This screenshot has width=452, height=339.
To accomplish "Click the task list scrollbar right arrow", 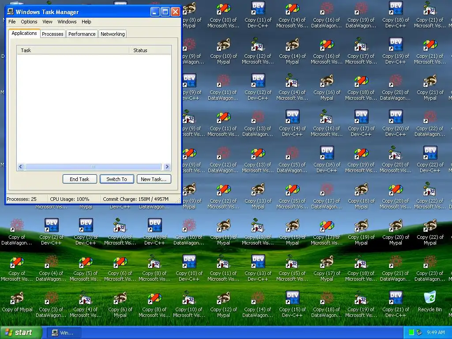I will 167,166.
